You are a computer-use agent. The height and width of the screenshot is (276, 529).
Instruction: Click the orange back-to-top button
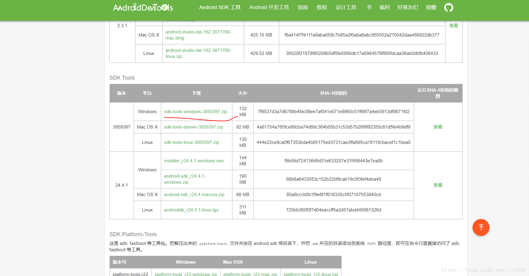pyautogui.click(x=481, y=227)
